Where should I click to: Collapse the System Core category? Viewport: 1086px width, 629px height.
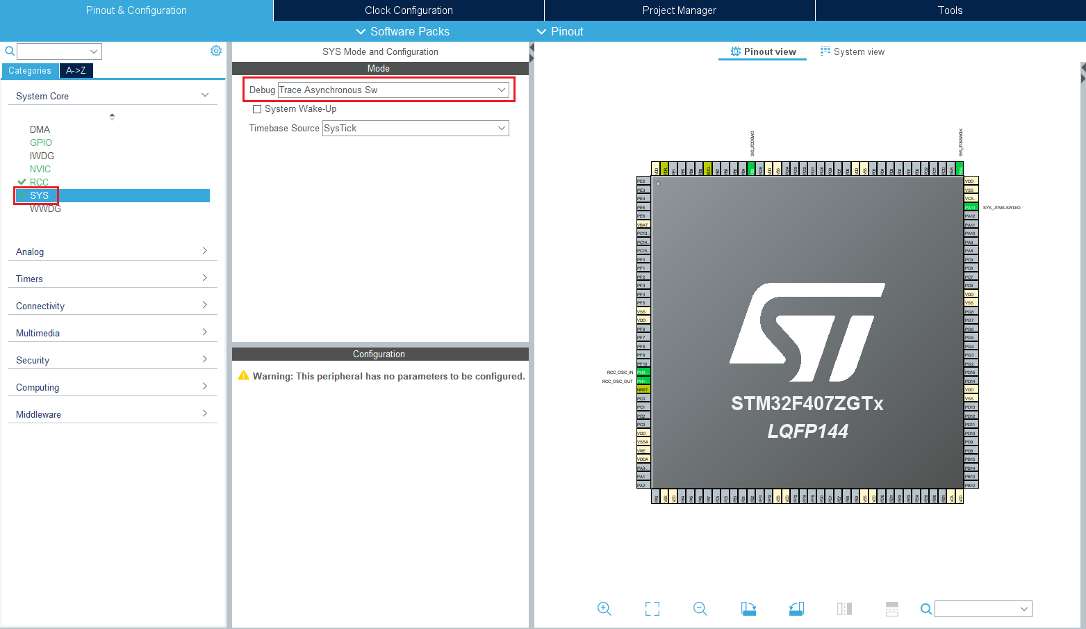pos(205,95)
